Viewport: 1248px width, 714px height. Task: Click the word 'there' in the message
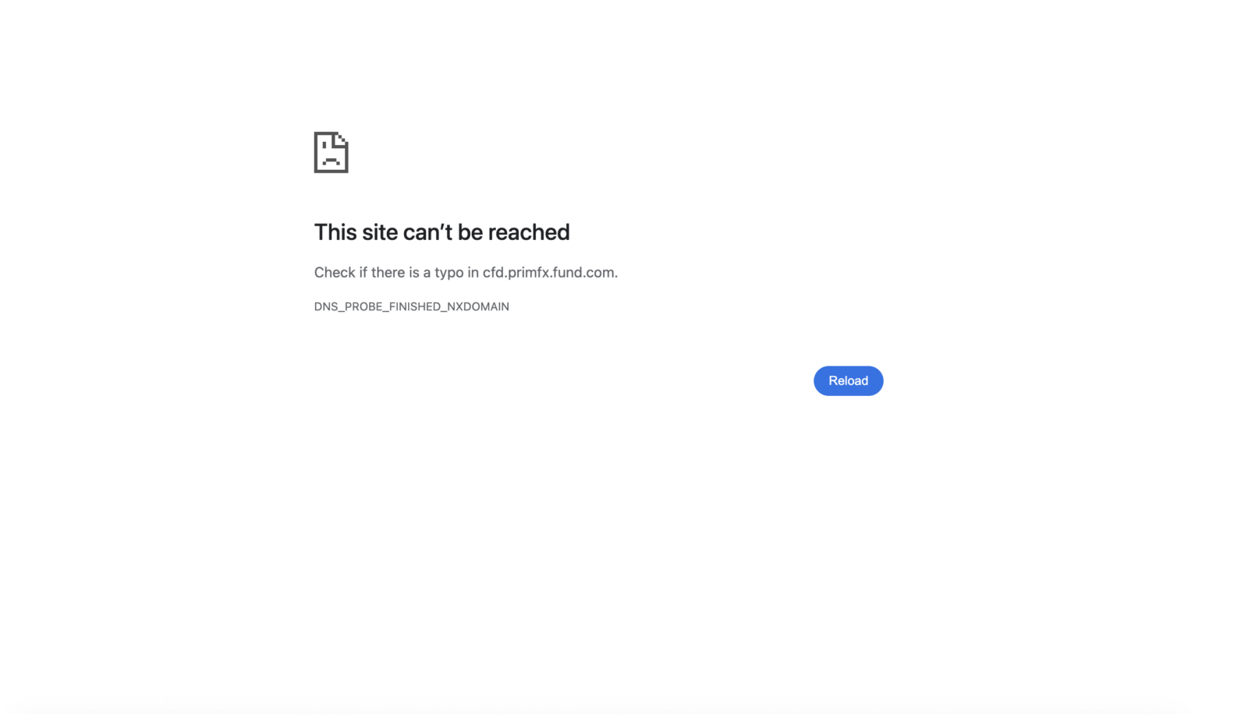coord(388,272)
